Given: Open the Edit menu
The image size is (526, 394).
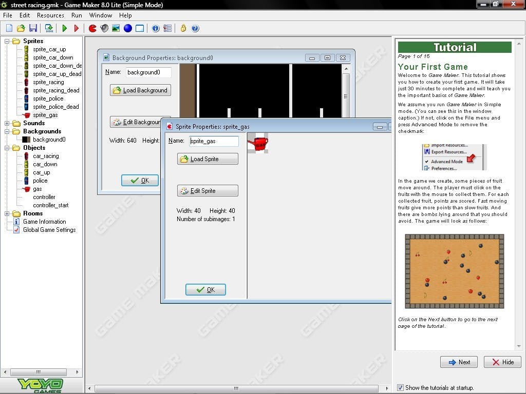Looking at the screenshot, I should click(x=25, y=15).
